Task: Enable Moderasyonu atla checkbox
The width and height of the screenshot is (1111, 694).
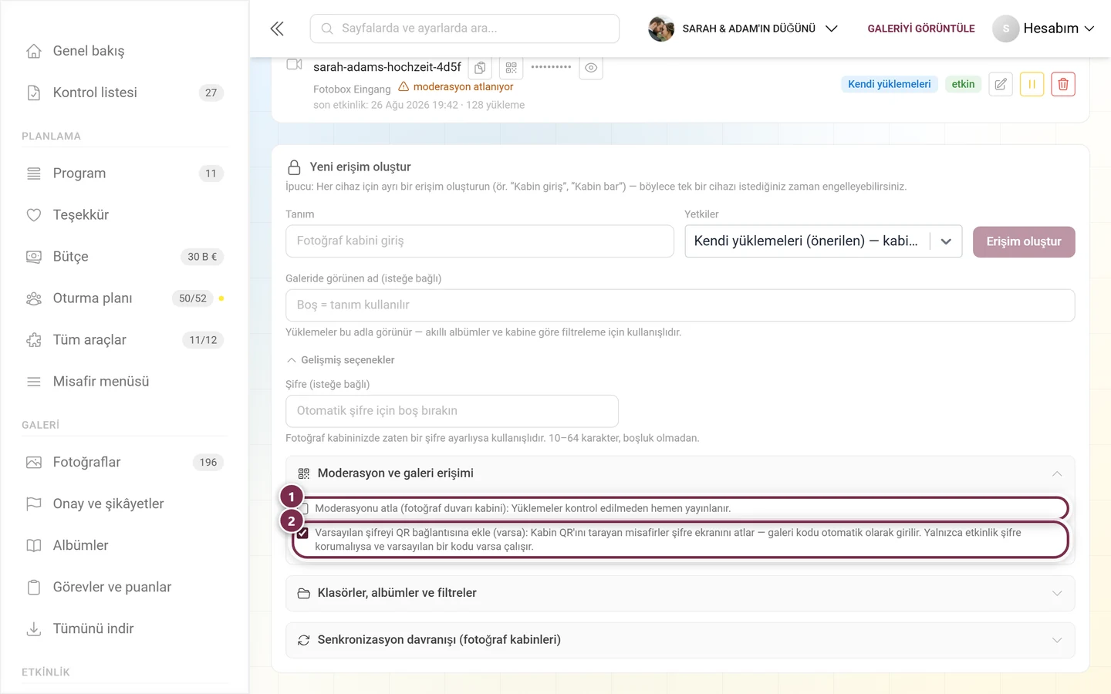Action: (303, 509)
